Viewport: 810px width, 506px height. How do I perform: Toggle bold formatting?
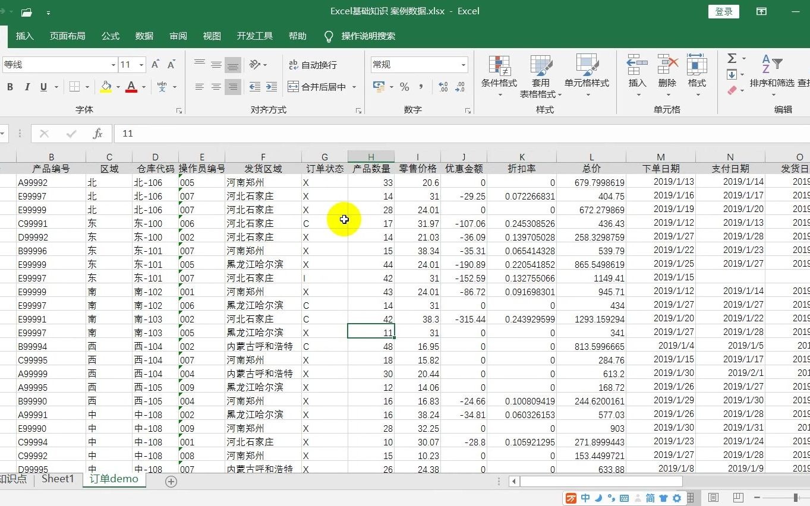coord(10,87)
